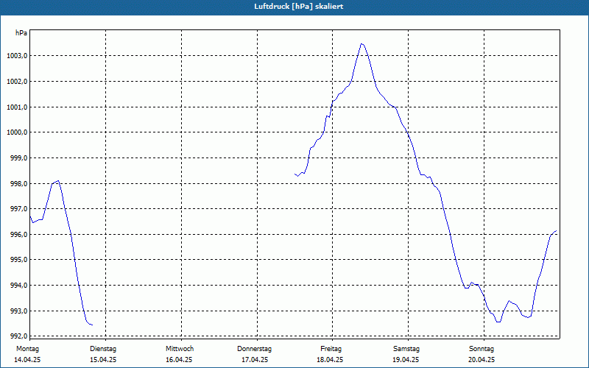Click the date 17.04.25
The image size is (589, 368).
click(x=255, y=360)
